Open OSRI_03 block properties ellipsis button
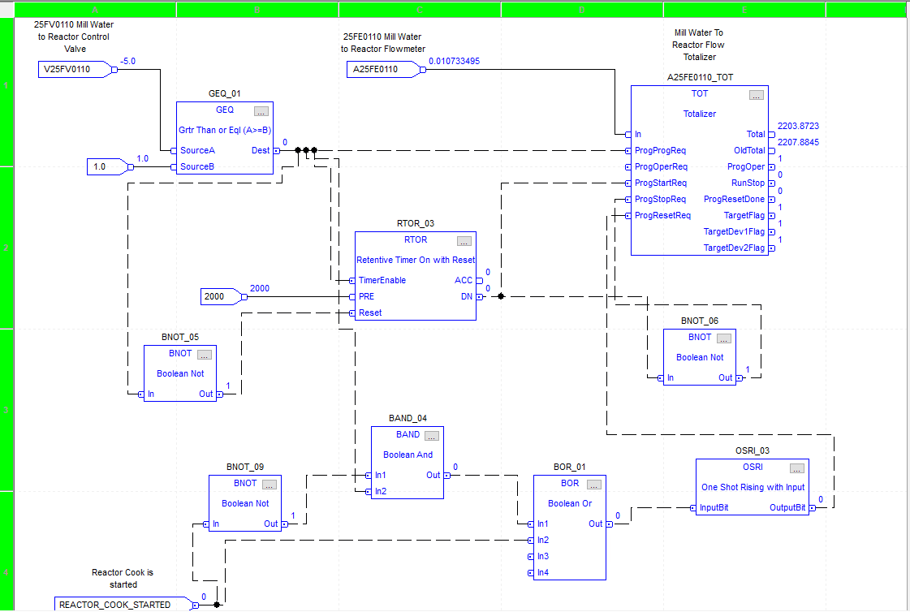 coord(797,468)
